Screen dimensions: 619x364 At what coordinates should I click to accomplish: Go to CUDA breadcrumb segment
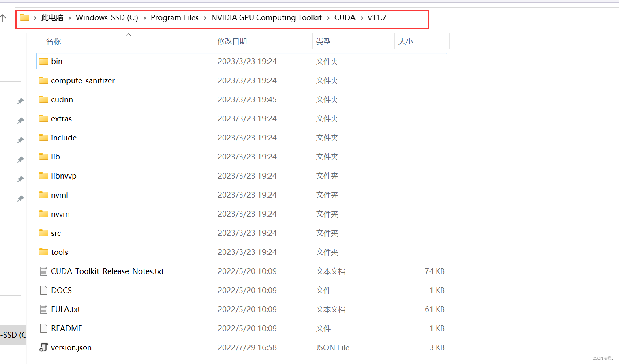coord(345,18)
